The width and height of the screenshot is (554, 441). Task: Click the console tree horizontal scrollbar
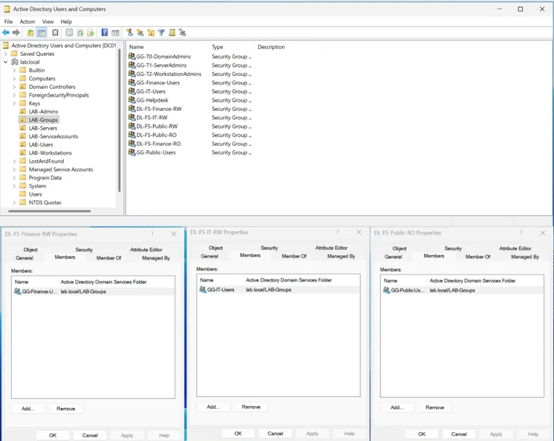(x=50, y=211)
